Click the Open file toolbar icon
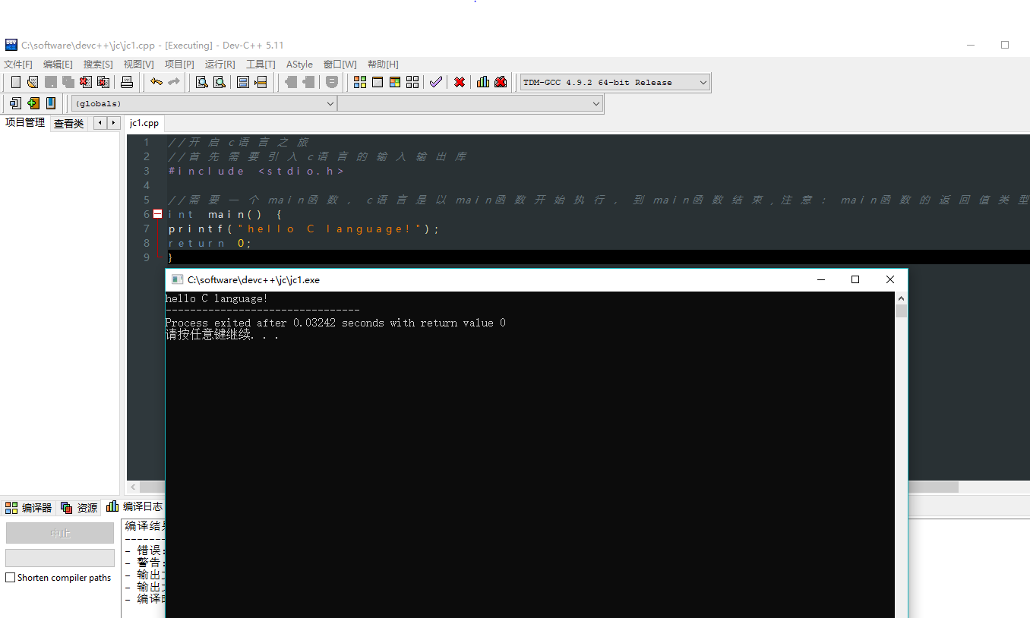The width and height of the screenshot is (1030, 618). pyautogui.click(x=33, y=82)
